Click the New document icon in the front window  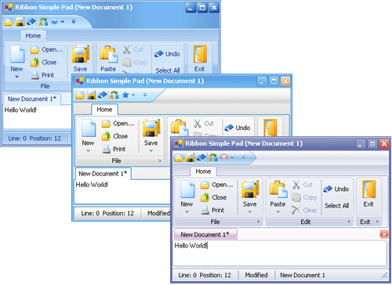[x=187, y=189]
